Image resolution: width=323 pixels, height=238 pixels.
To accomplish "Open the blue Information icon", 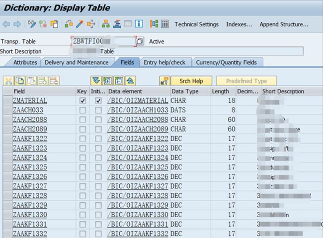I will 139,24.
